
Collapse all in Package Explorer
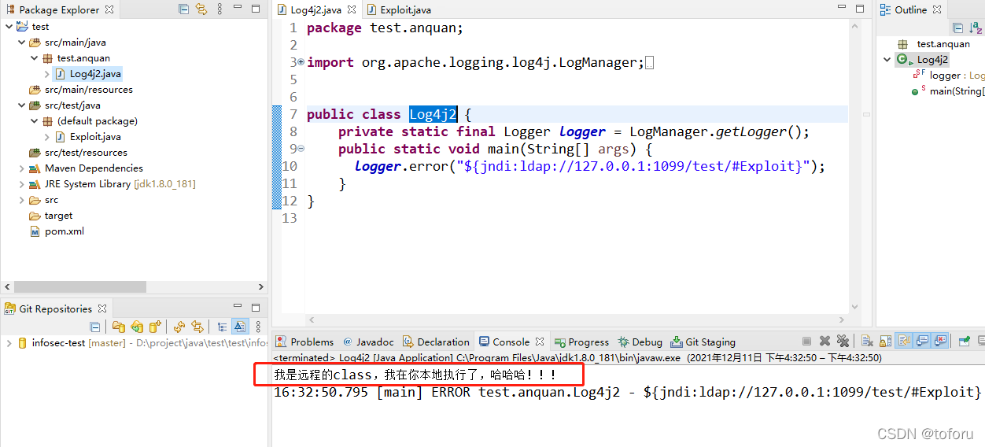(184, 9)
